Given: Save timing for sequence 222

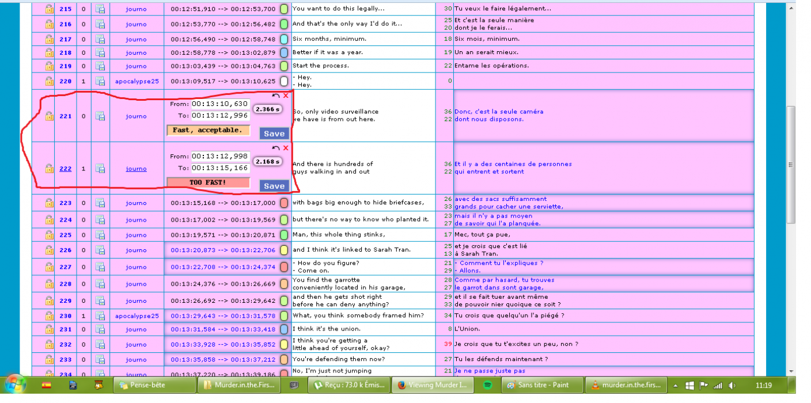Looking at the screenshot, I should click(x=274, y=186).
